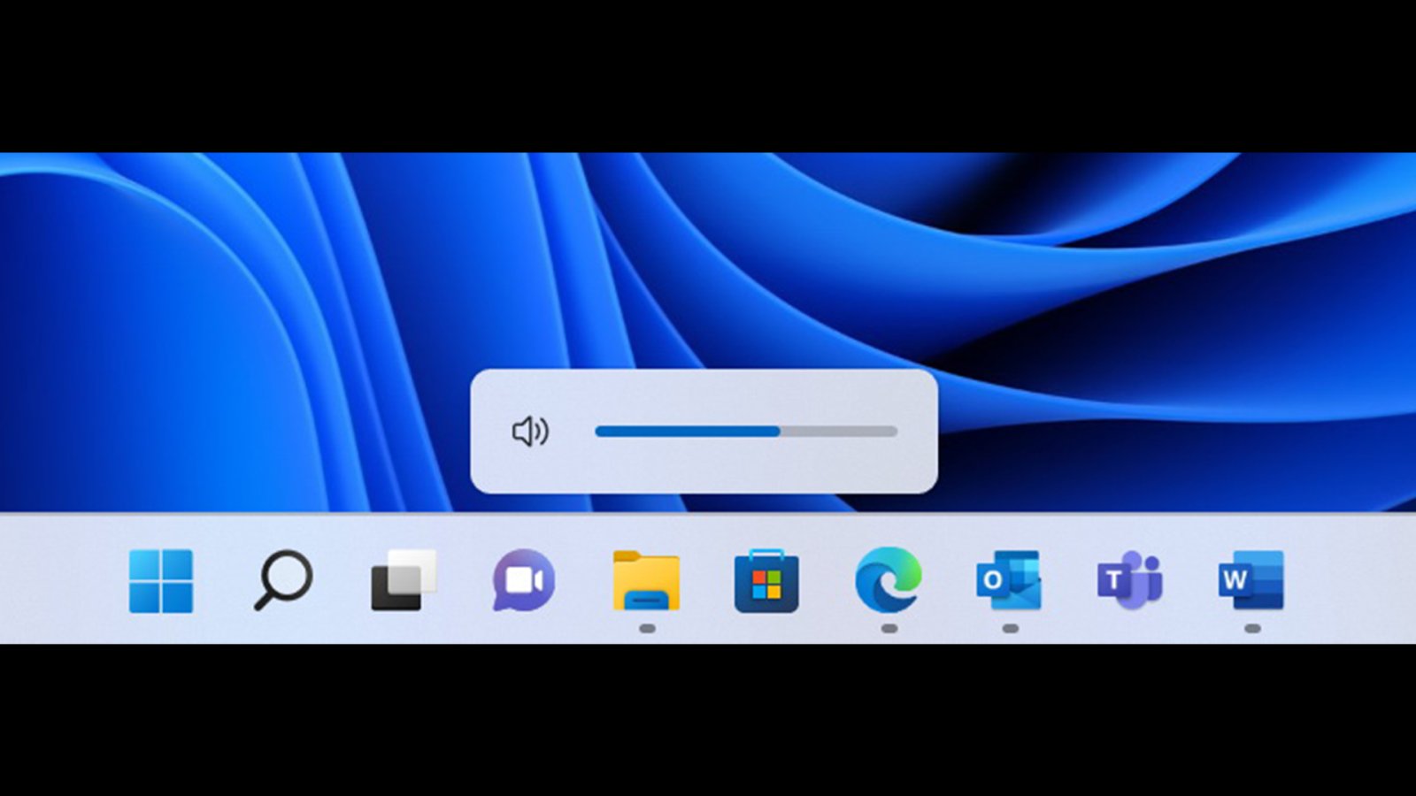Open the Windows Start menu

[x=160, y=581]
